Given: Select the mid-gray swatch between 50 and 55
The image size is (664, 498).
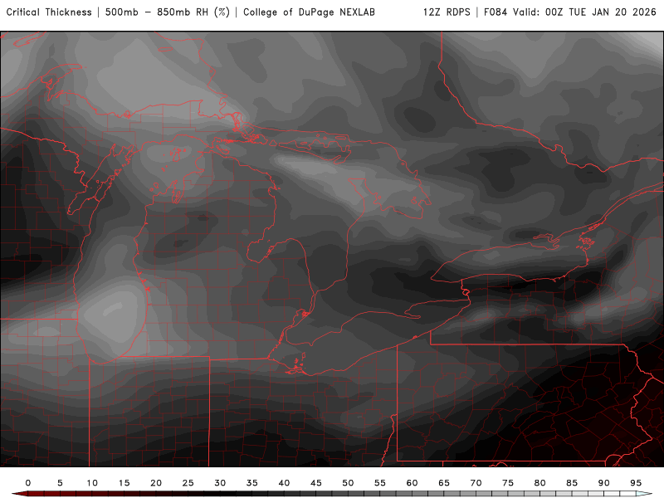Looking at the screenshot, I should click(364, 494).
